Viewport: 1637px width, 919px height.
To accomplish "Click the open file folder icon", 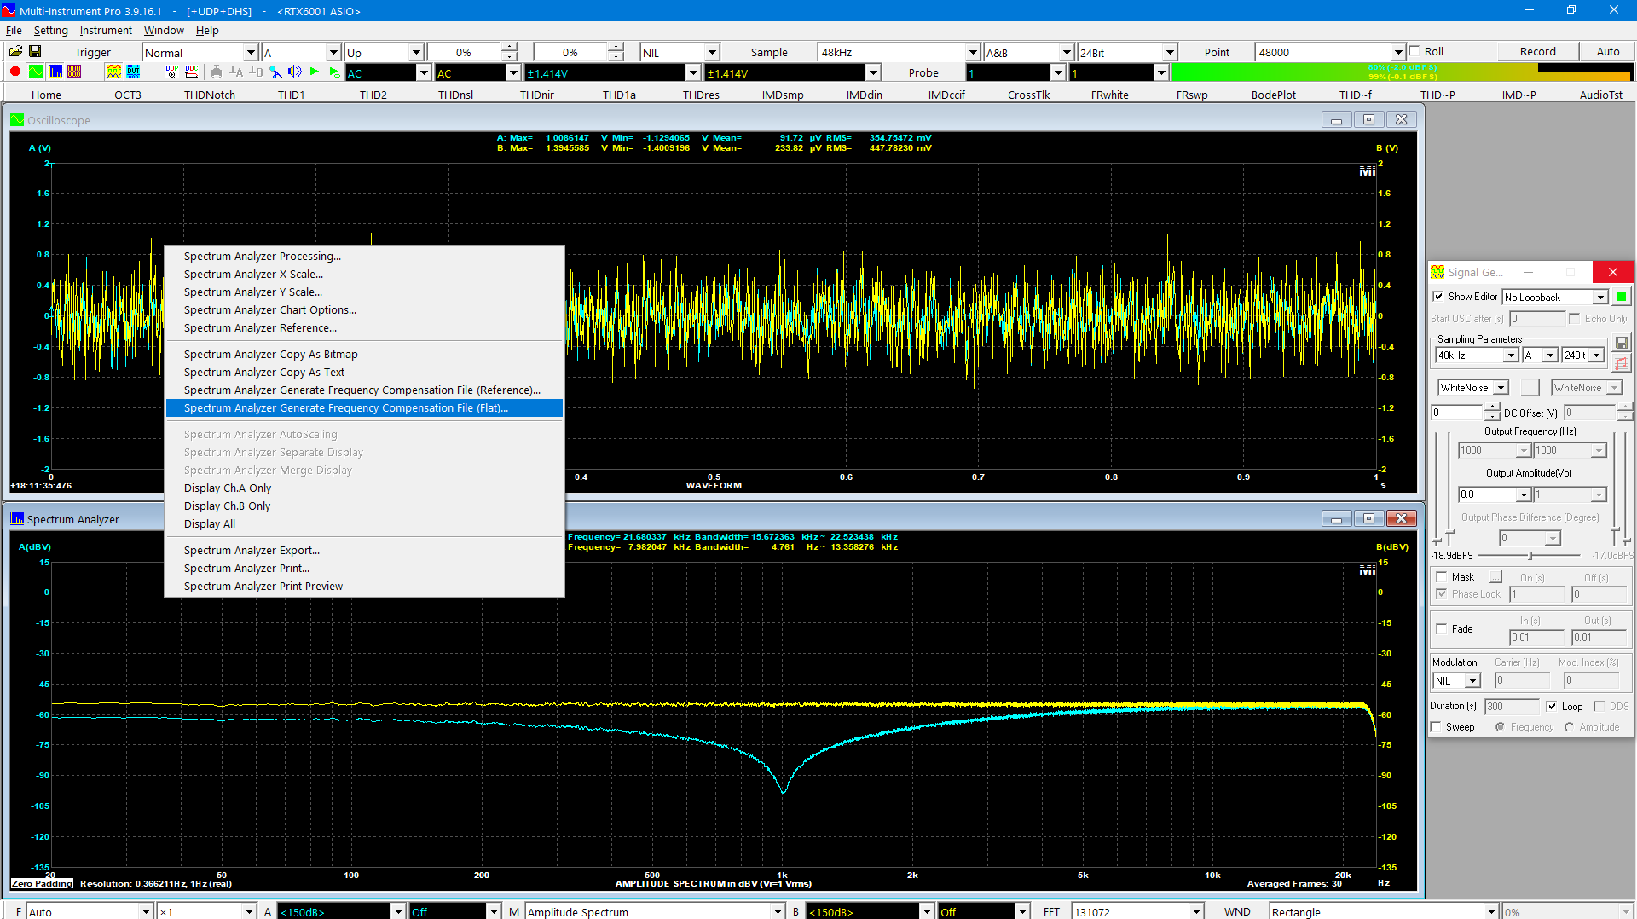I will (14, 51).
